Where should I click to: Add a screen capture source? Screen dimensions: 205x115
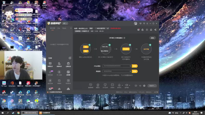point(91,86)
